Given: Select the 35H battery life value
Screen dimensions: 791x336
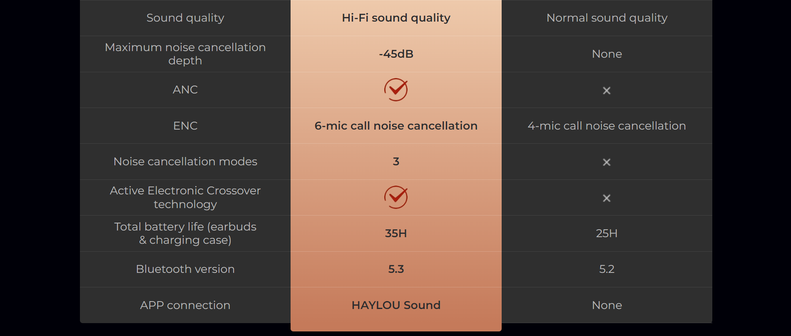Looking at the screenshot, I should pyautogui.click(x=396, y=233).
